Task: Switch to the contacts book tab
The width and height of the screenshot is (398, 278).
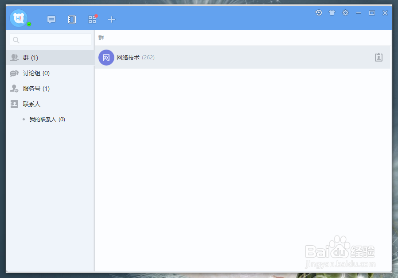Action: 72,19
